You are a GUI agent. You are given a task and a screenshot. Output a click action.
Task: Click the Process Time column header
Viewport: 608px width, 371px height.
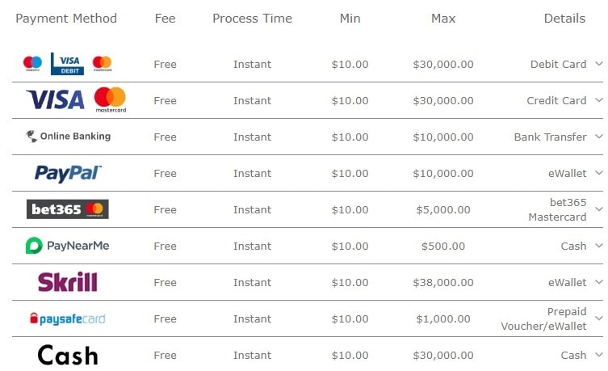tap(252, 19)
